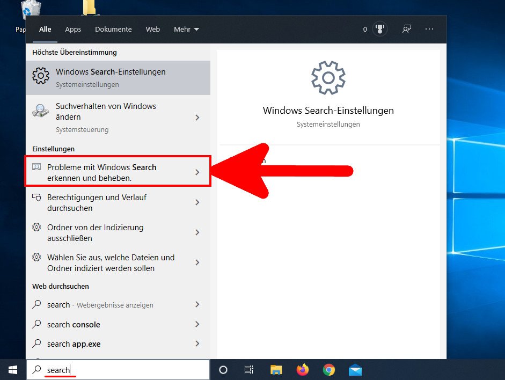Switch to the Apps filter tab
This screenshot has height=380, width=505.
[x=73, y=29]
